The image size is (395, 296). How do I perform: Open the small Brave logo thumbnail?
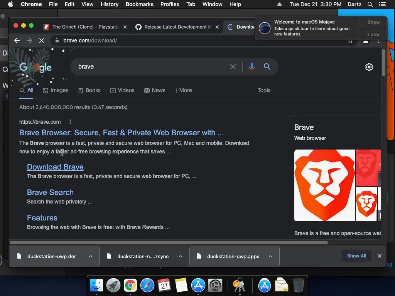coord(366,204)
